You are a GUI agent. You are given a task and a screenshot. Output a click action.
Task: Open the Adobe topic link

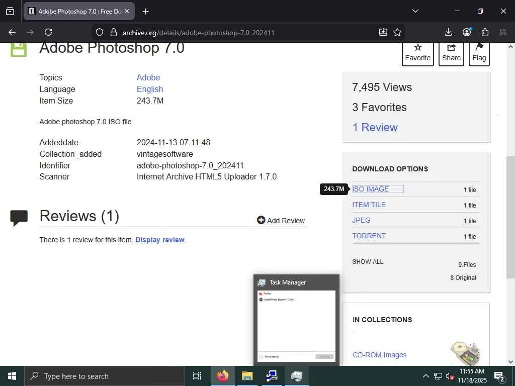[148, 78]
